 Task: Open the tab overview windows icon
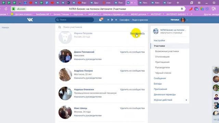192,3
